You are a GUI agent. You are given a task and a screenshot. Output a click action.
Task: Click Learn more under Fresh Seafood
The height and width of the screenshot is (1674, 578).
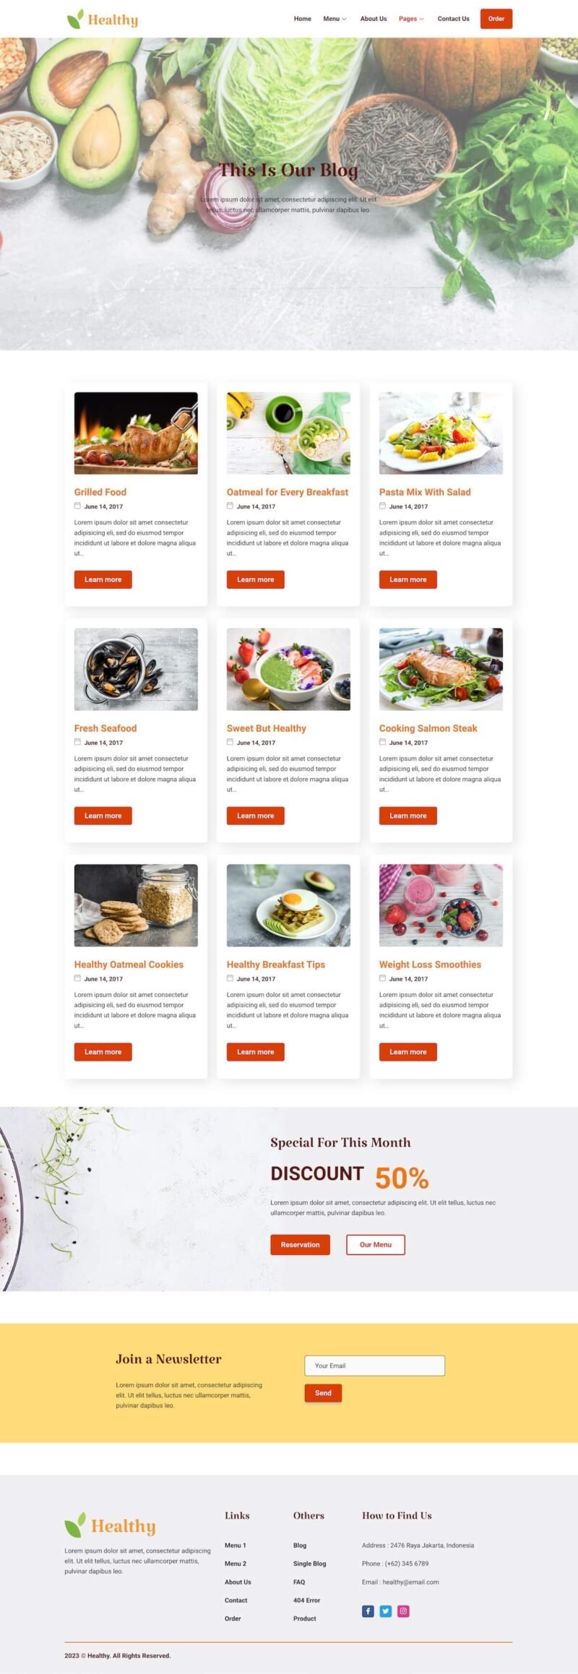point(103,816)
